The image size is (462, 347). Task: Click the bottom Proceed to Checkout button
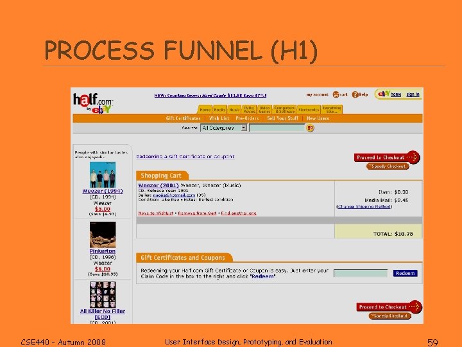tap(389, 307)
